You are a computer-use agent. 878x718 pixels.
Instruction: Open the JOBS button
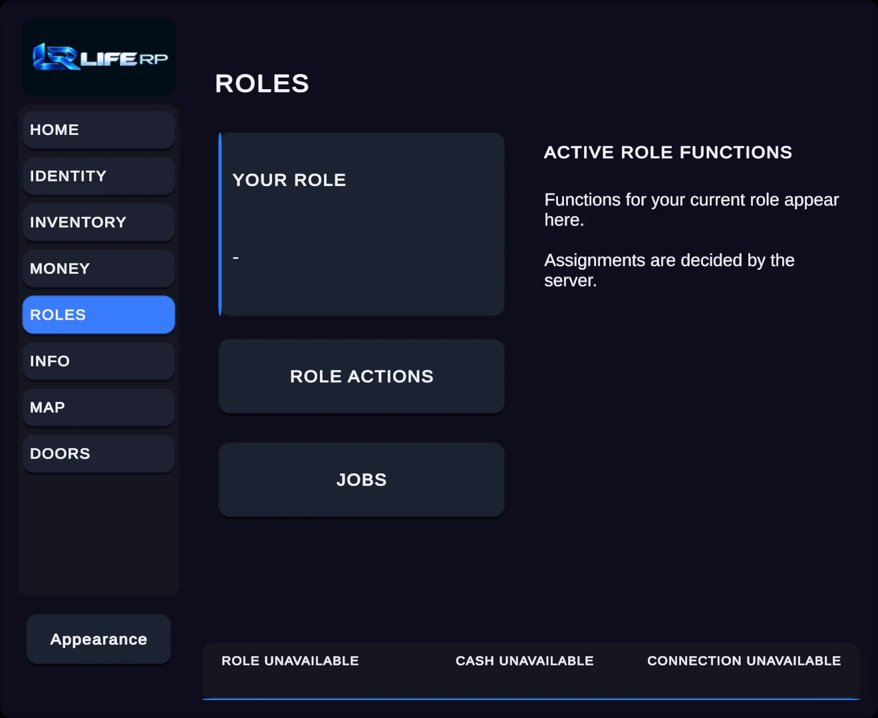click(x=361, y=480)
